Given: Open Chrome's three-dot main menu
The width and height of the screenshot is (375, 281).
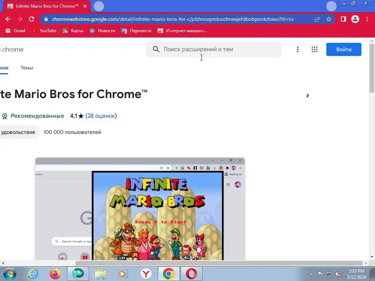Looking at the screenshot, I should coord(367,19).
